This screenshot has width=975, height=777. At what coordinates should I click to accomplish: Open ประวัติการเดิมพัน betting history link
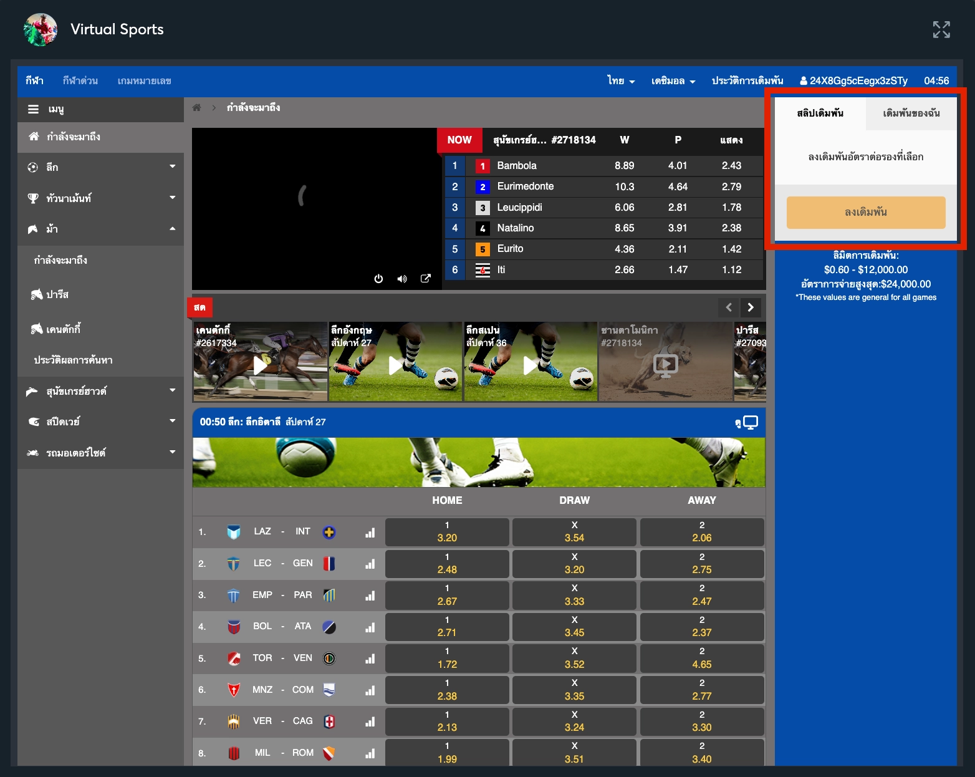747,81
